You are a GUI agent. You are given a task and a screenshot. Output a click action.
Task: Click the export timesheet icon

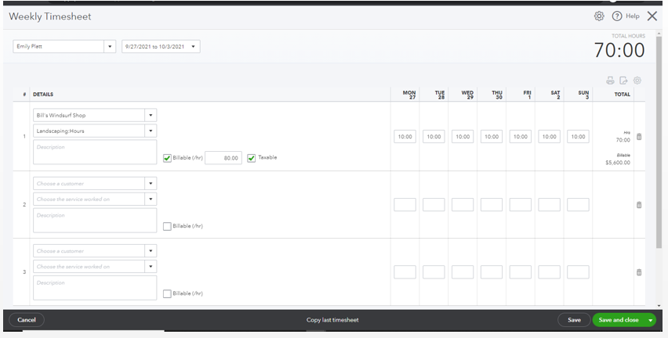tap(623, 81)
